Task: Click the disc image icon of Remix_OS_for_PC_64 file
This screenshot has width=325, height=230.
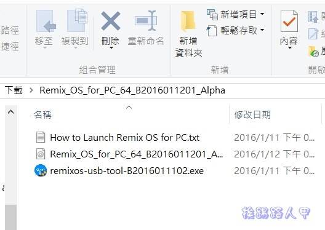Action: (41, 154)
